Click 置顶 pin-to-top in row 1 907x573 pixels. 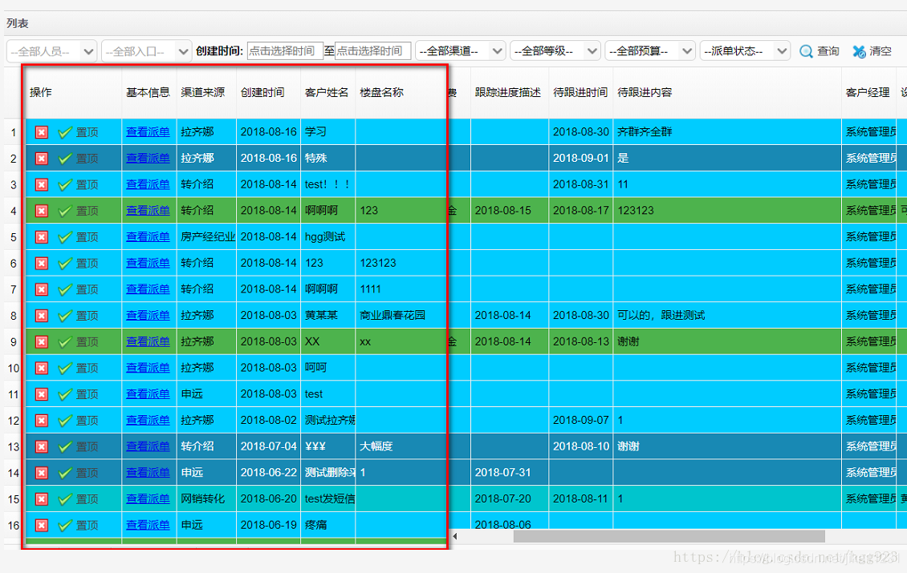(x=87, y=132)
